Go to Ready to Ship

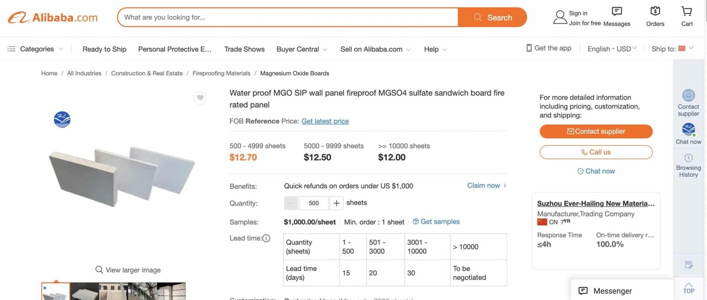104,49
